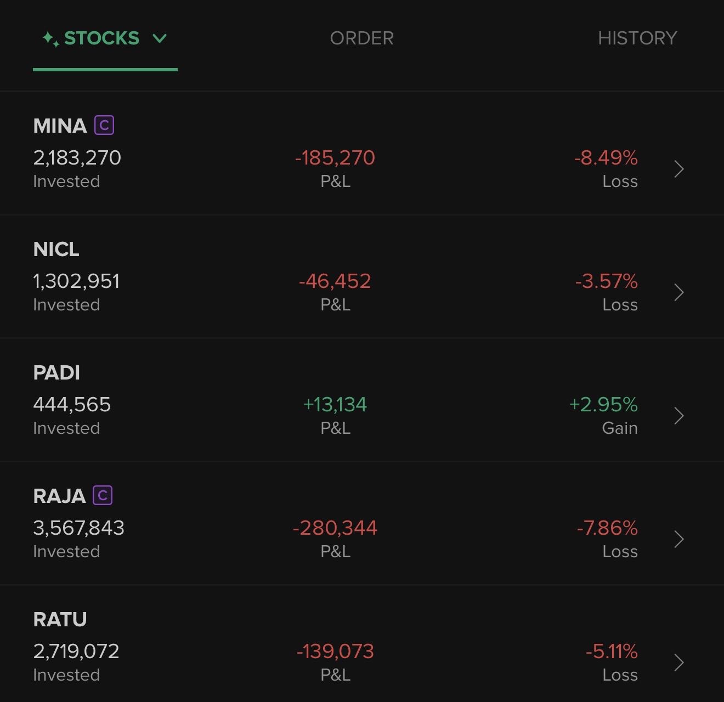Screen dimensions: 724x702
Task: Click the RATU row right chevron
Action: click(679, 663)
